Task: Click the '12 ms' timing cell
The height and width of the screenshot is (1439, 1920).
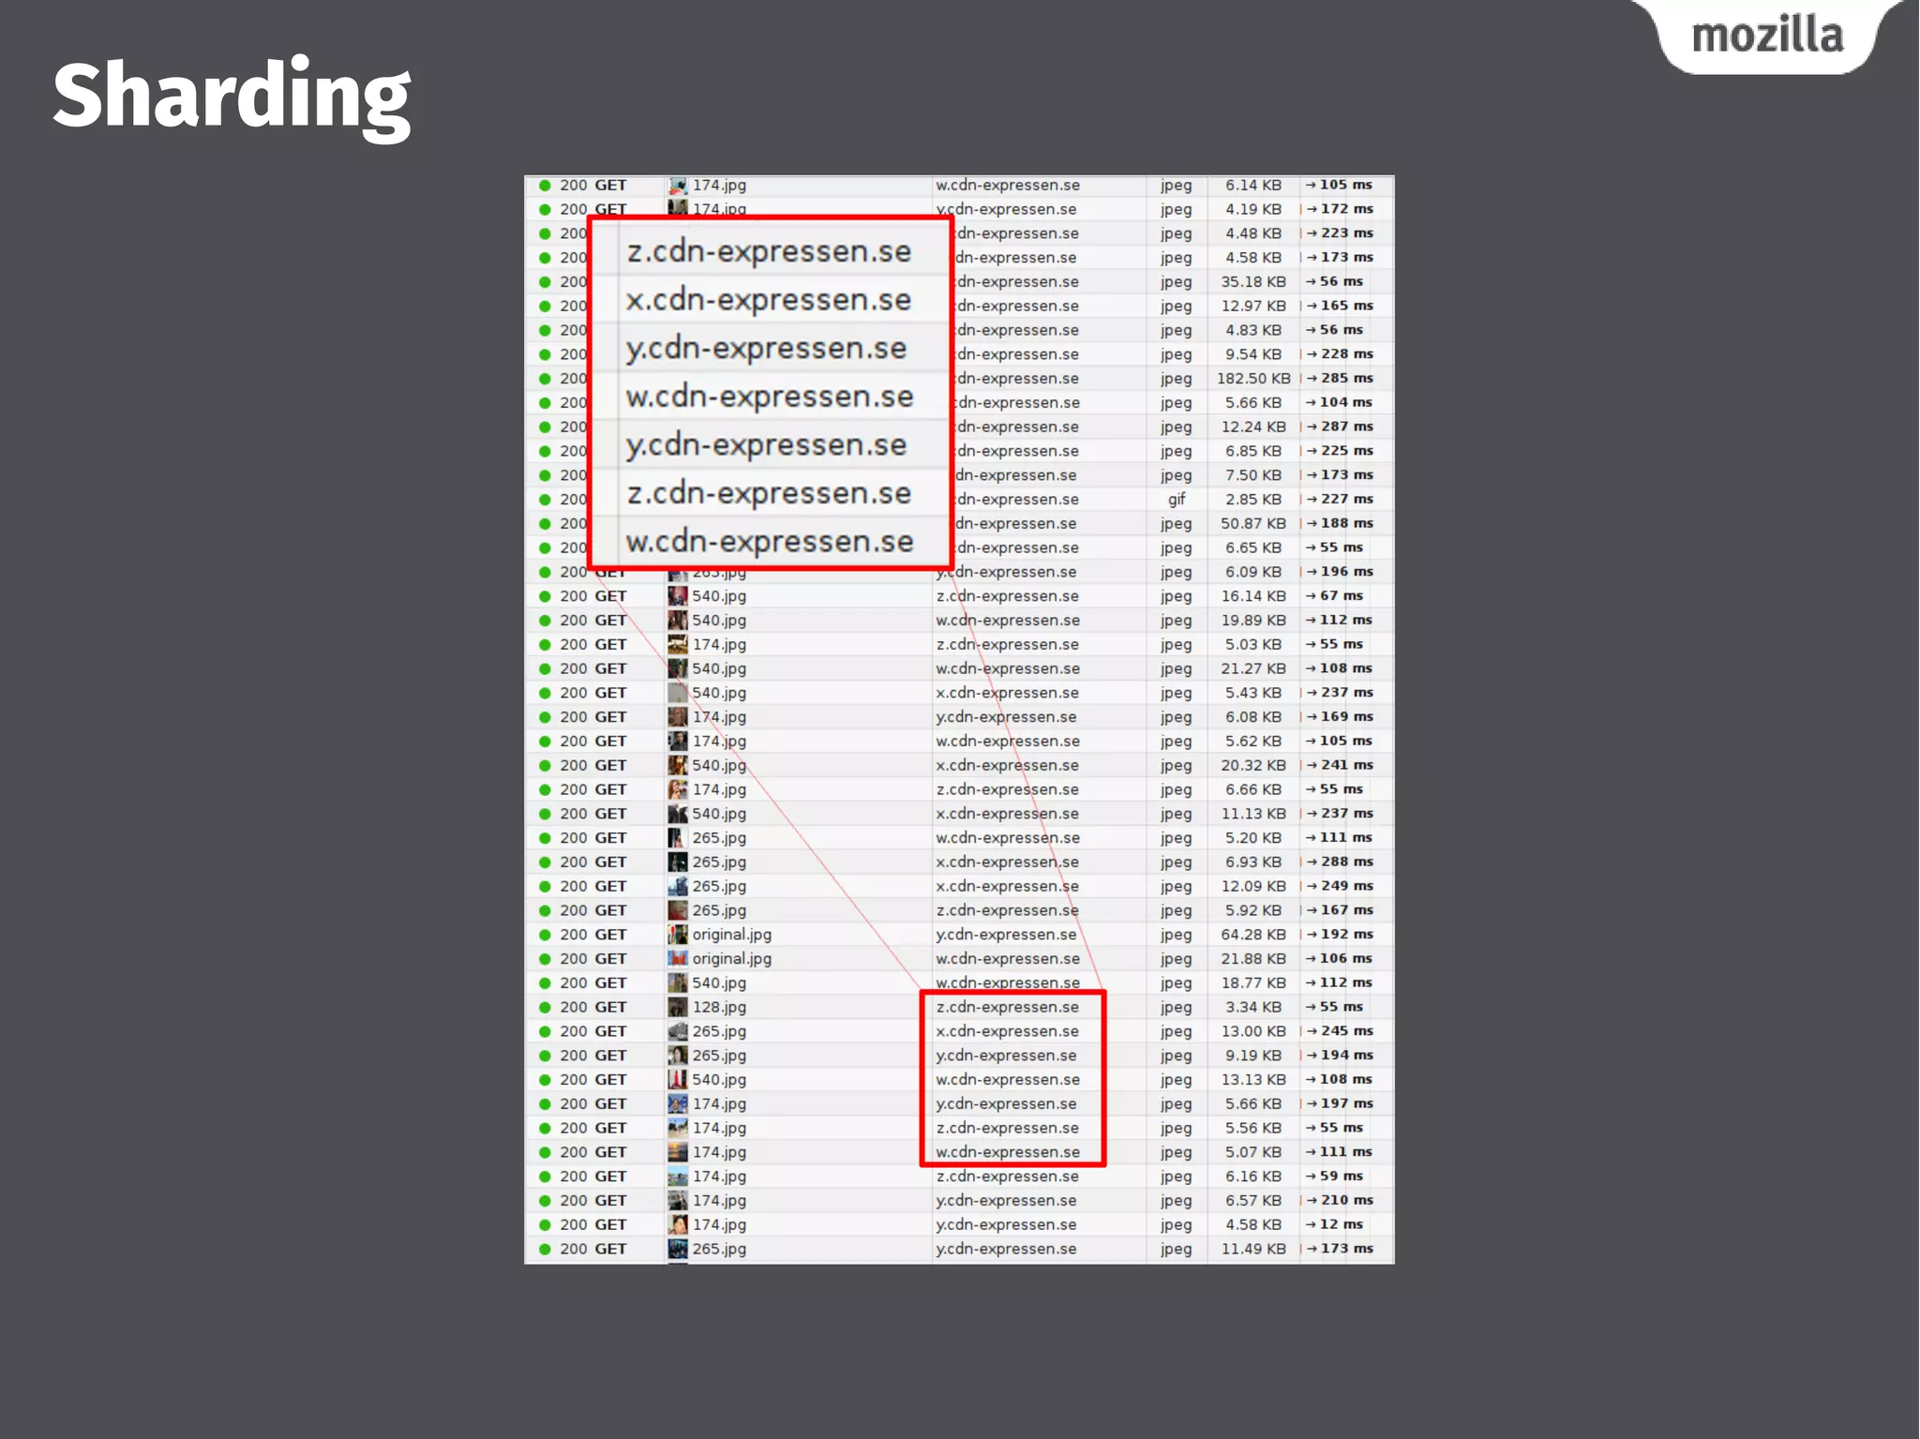Action: click(x=1335, y=1225)
